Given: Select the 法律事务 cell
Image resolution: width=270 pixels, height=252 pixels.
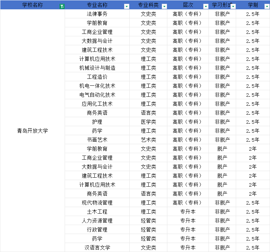Looking at the screenshot, I should point(97,14).
